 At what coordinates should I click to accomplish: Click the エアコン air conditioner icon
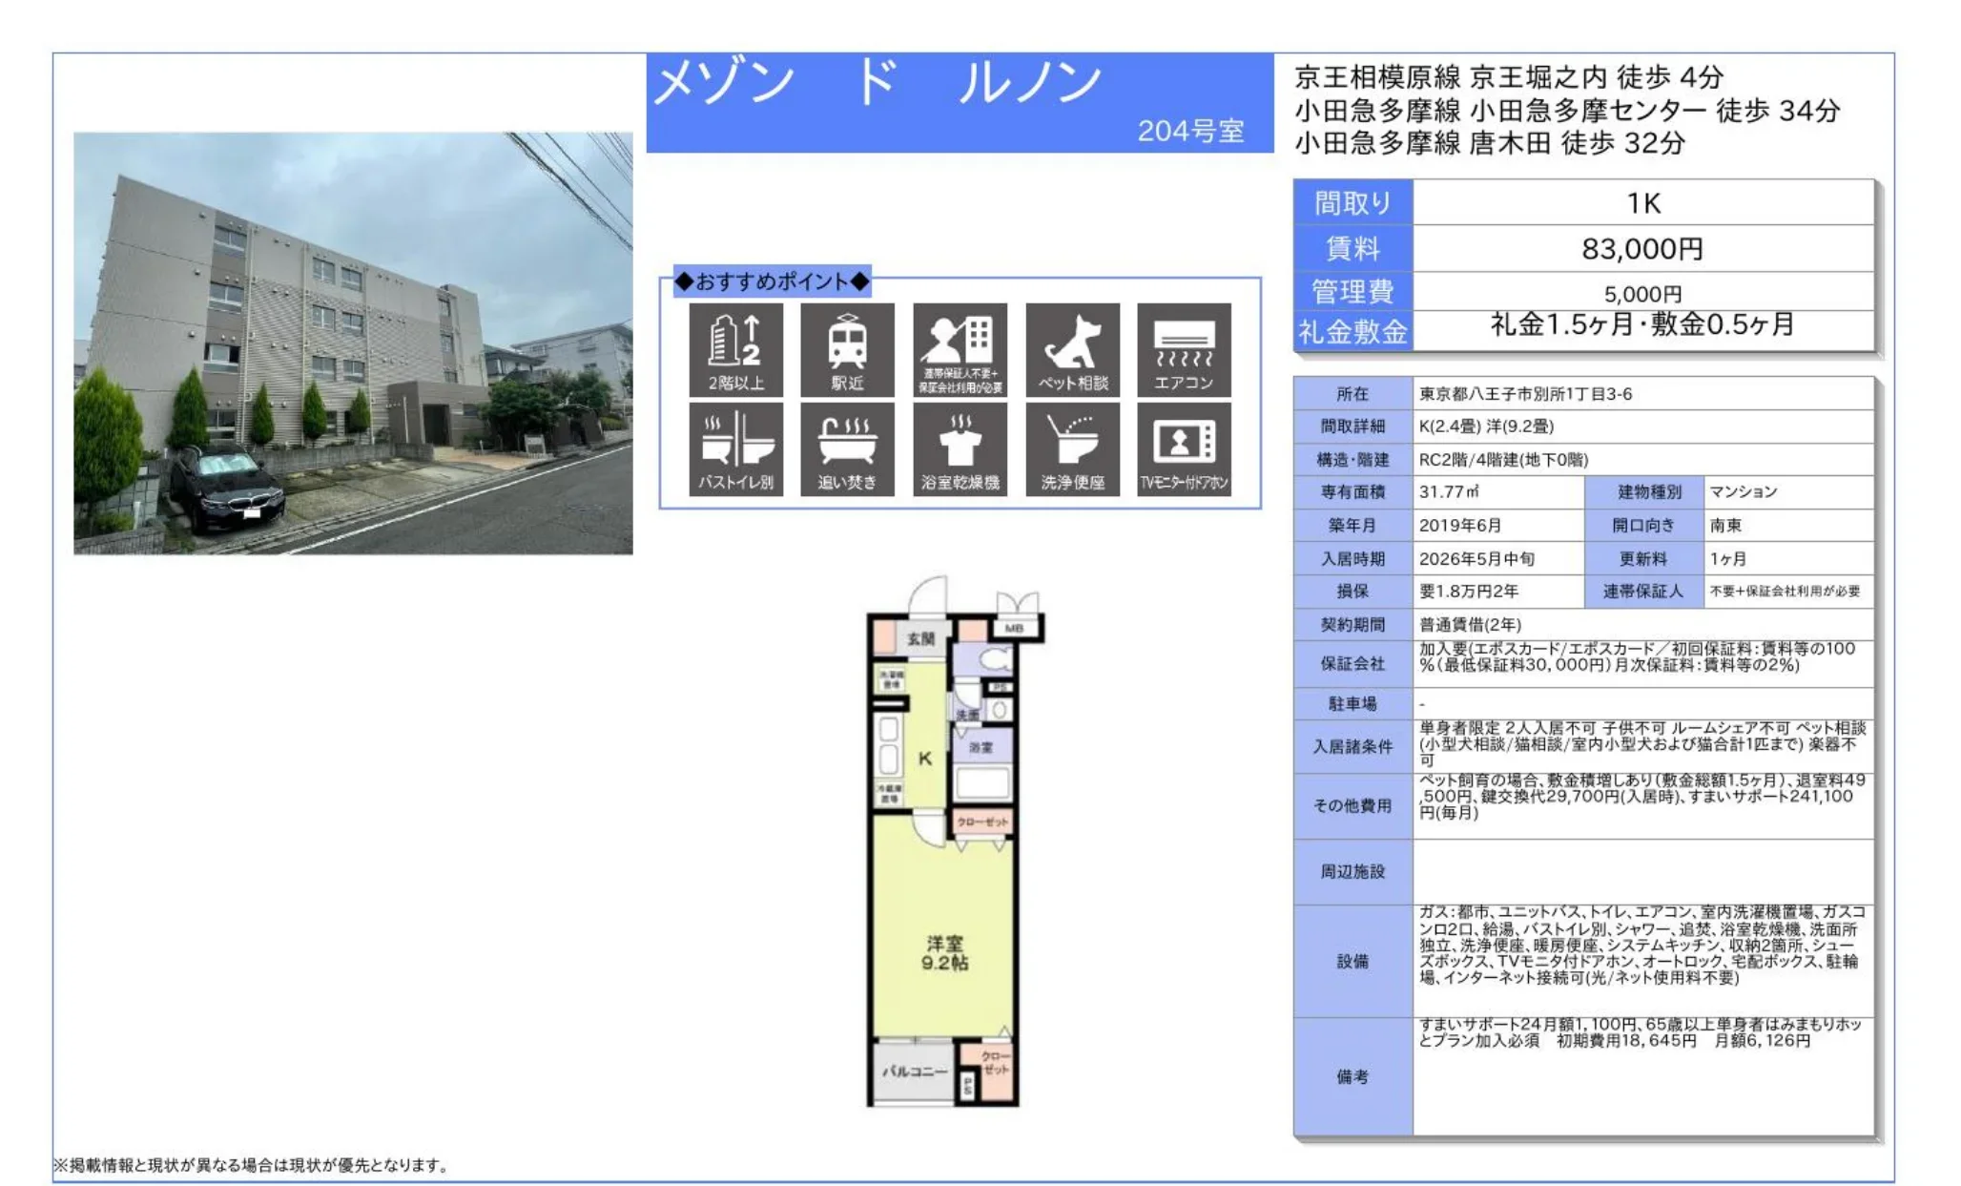(x=1186, y=349)
